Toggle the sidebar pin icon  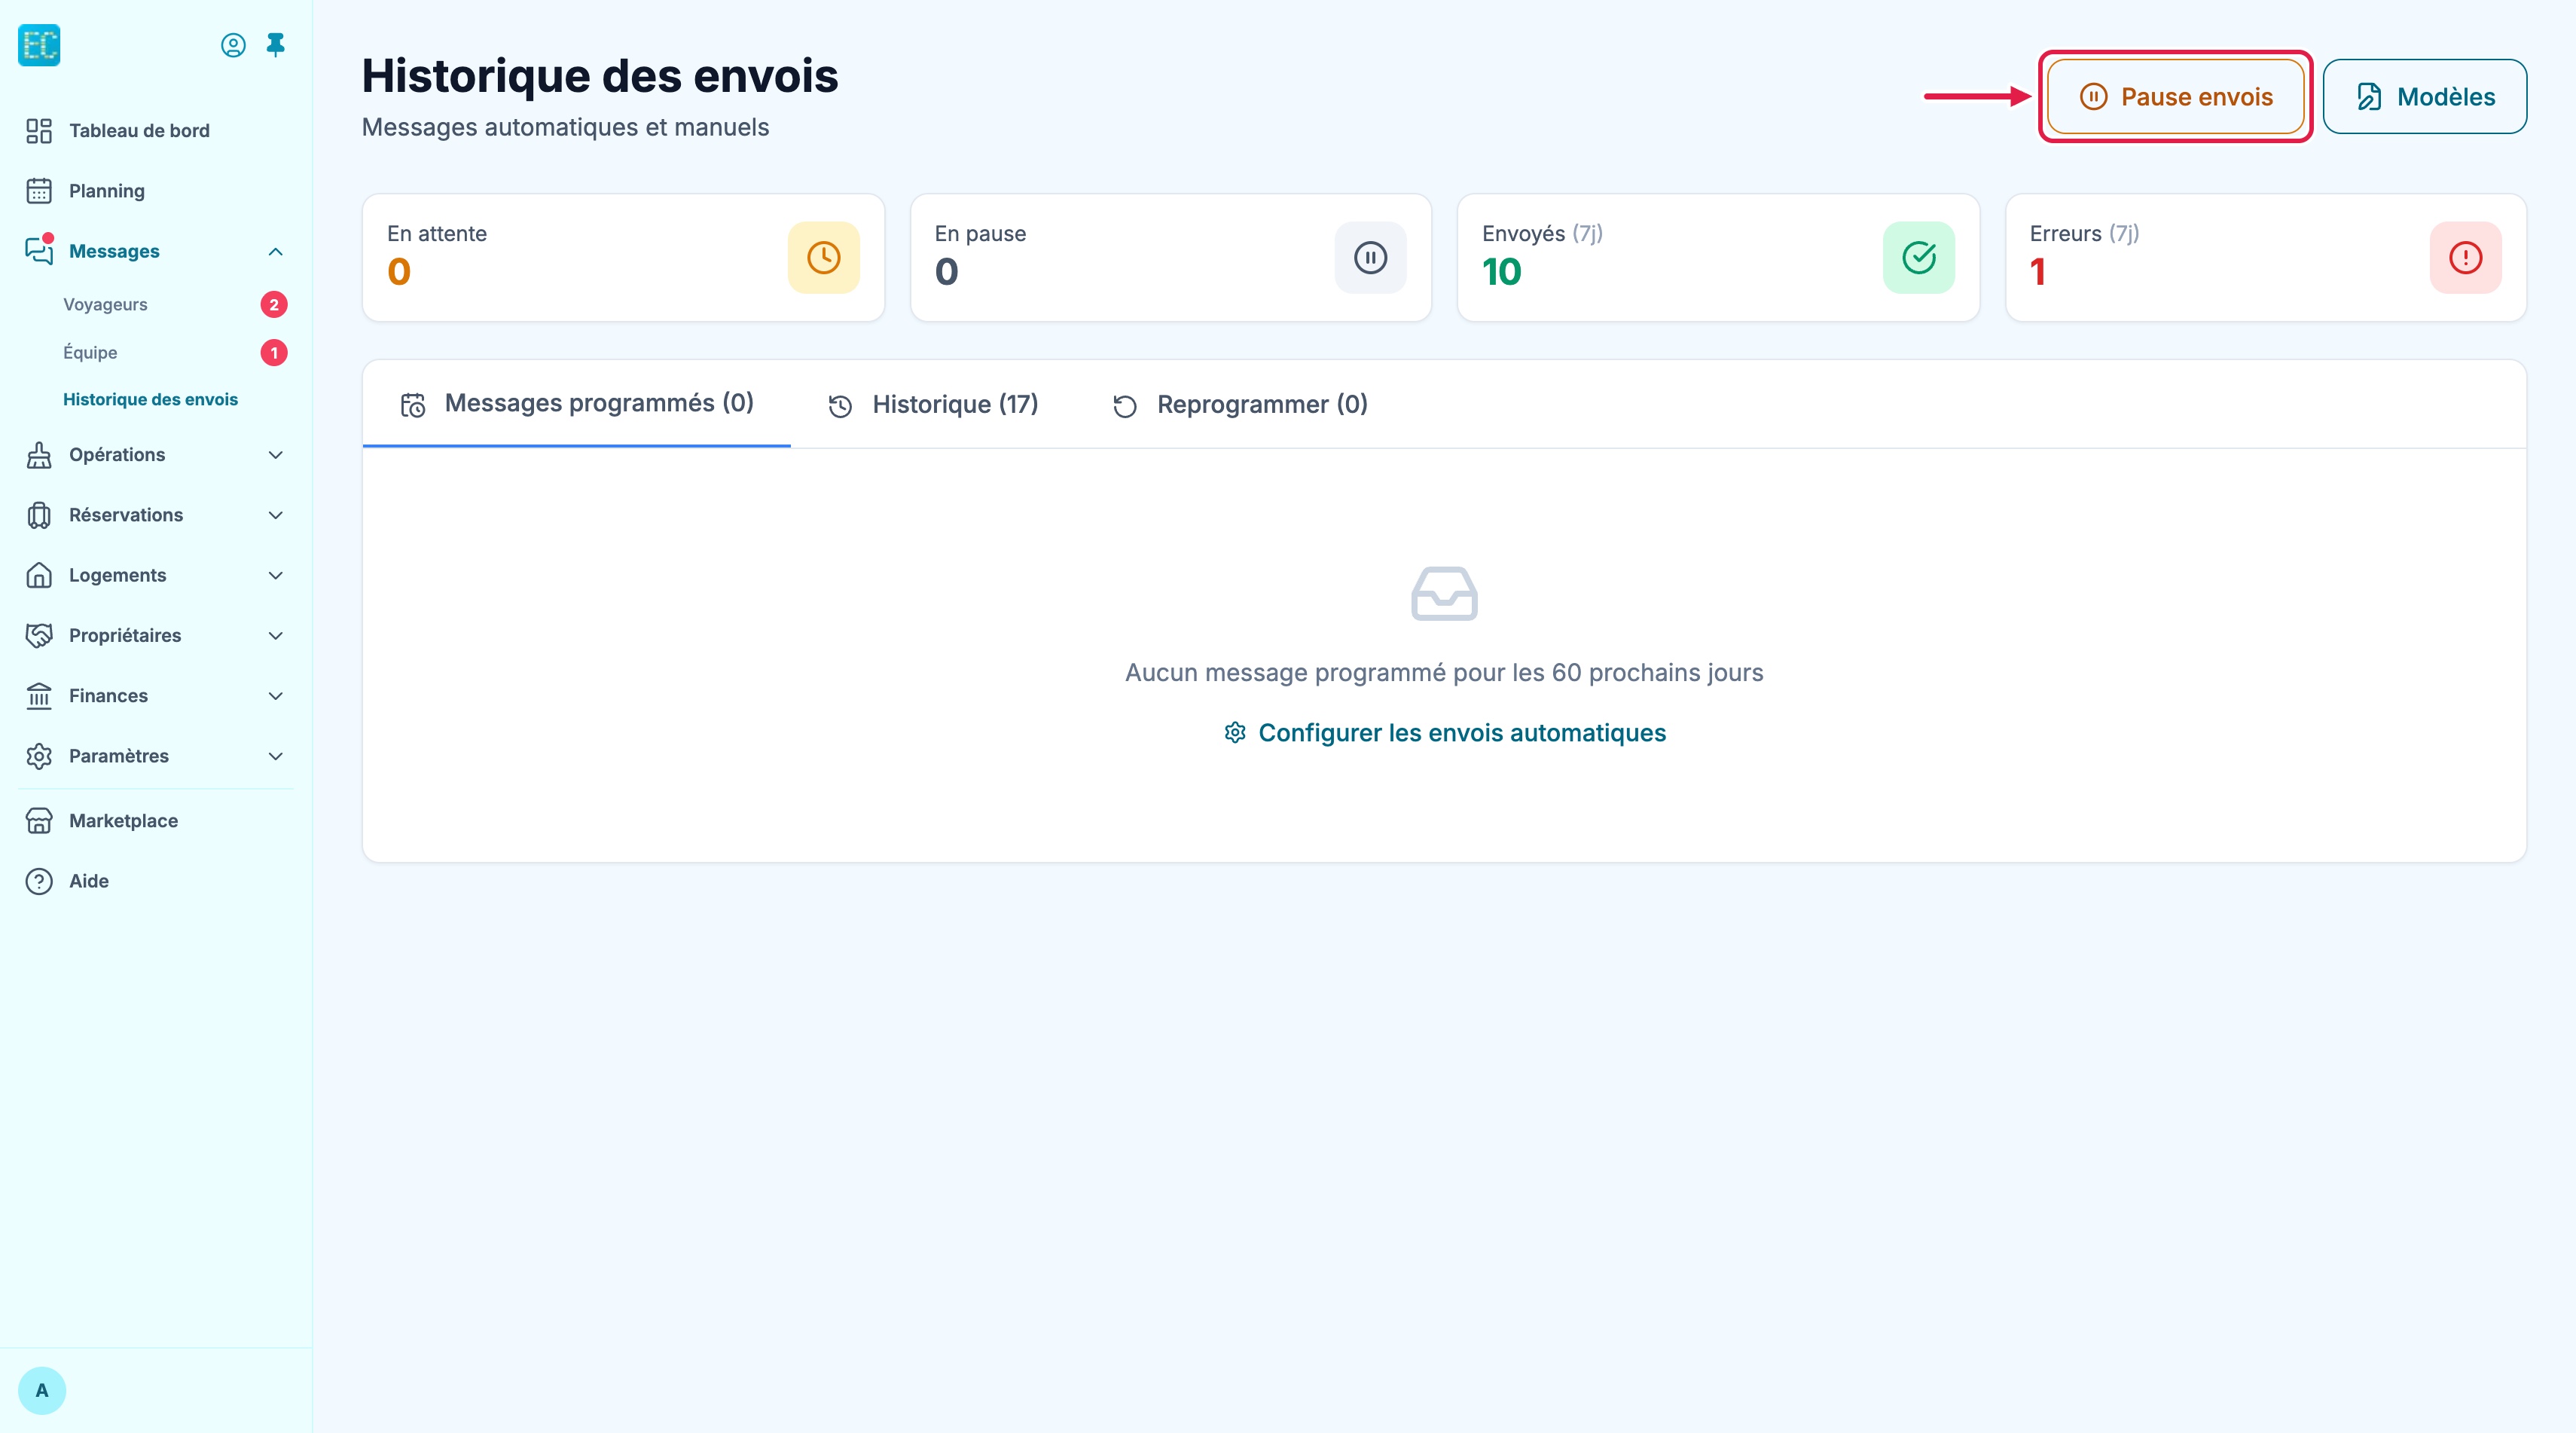click(276, 45)
